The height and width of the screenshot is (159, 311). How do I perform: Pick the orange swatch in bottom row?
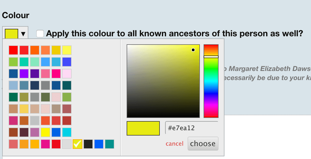(x=24, y=144)
